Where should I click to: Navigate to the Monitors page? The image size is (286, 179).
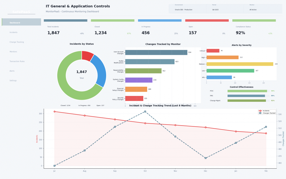13,52
